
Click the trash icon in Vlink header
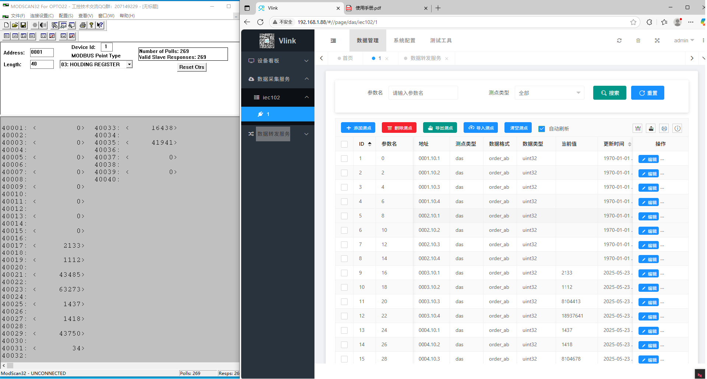(638, 40)
